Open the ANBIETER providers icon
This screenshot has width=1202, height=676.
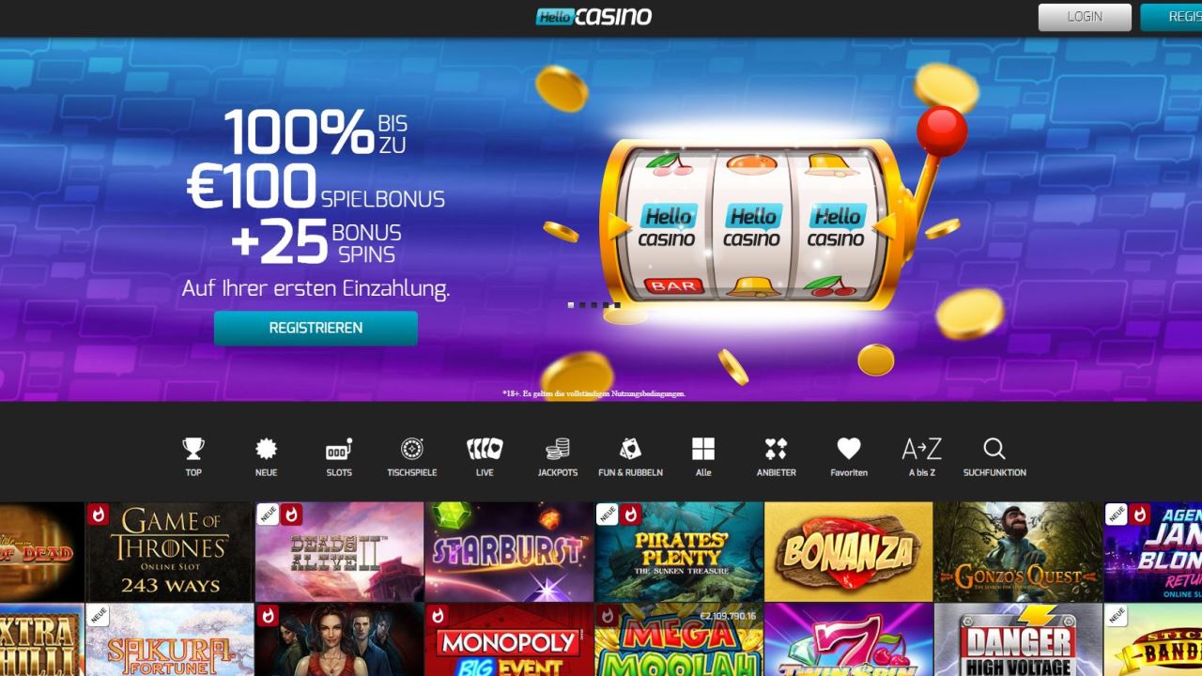[776, 449]
